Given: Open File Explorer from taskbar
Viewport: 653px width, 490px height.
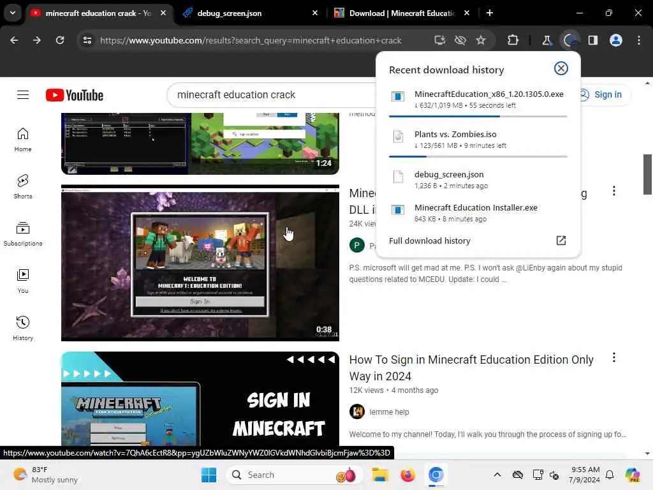Looking at the screenshot, I should click(380, 475).
